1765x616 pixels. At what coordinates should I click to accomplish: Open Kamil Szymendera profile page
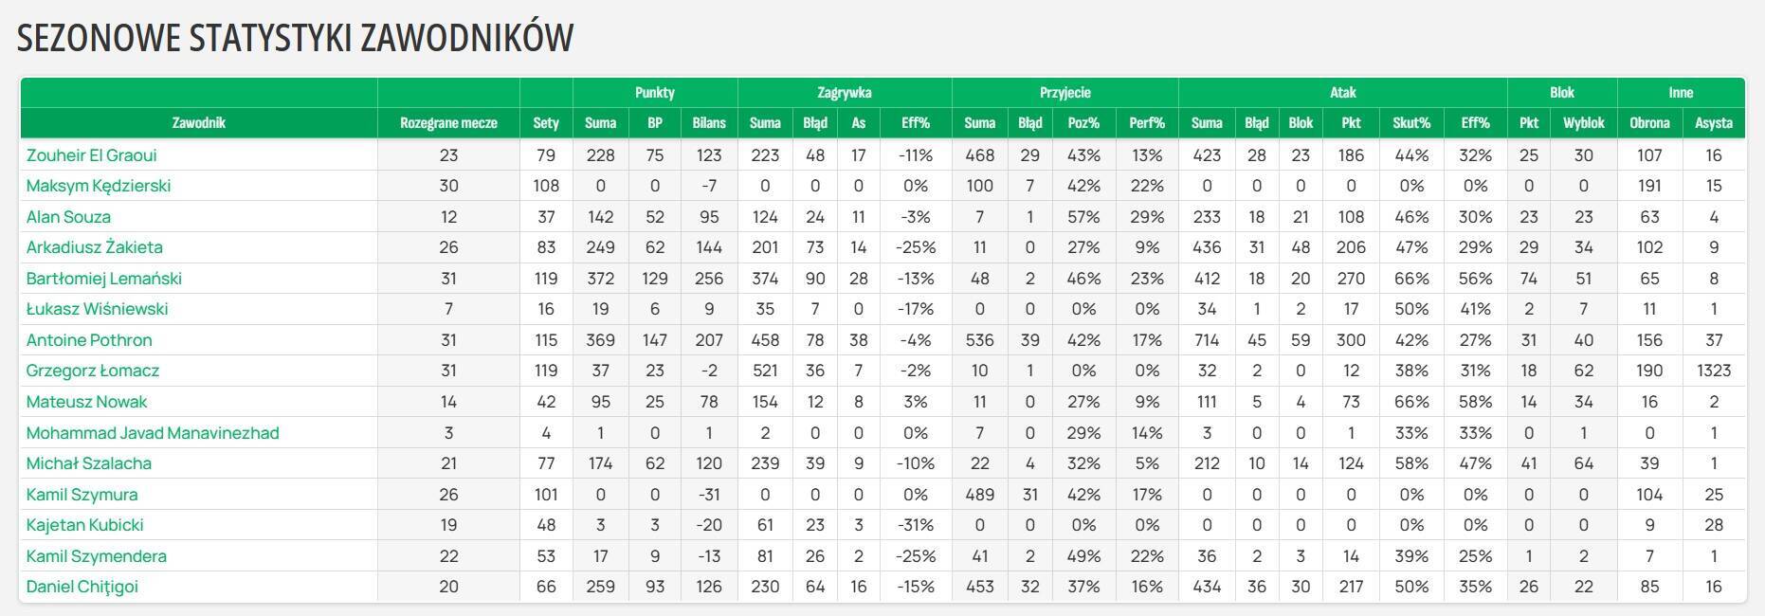[x=97, y=556]
